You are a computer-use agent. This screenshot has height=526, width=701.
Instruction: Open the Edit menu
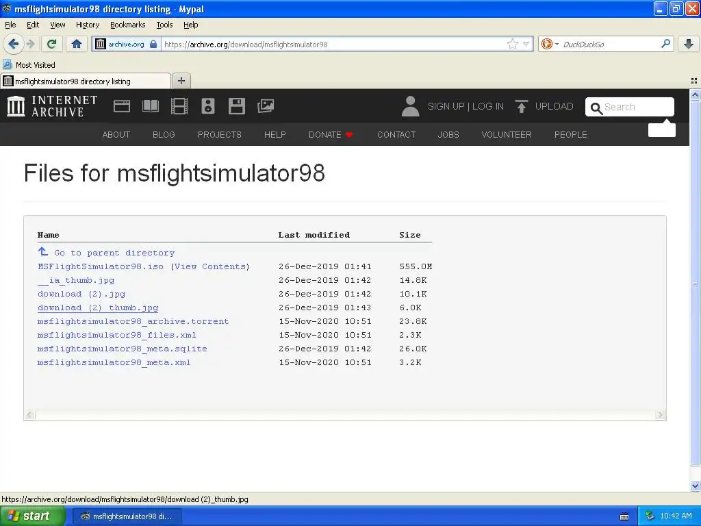(x=33, y=25)
